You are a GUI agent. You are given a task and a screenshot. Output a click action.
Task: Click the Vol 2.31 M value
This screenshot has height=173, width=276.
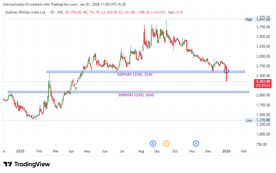coord(175,12)
